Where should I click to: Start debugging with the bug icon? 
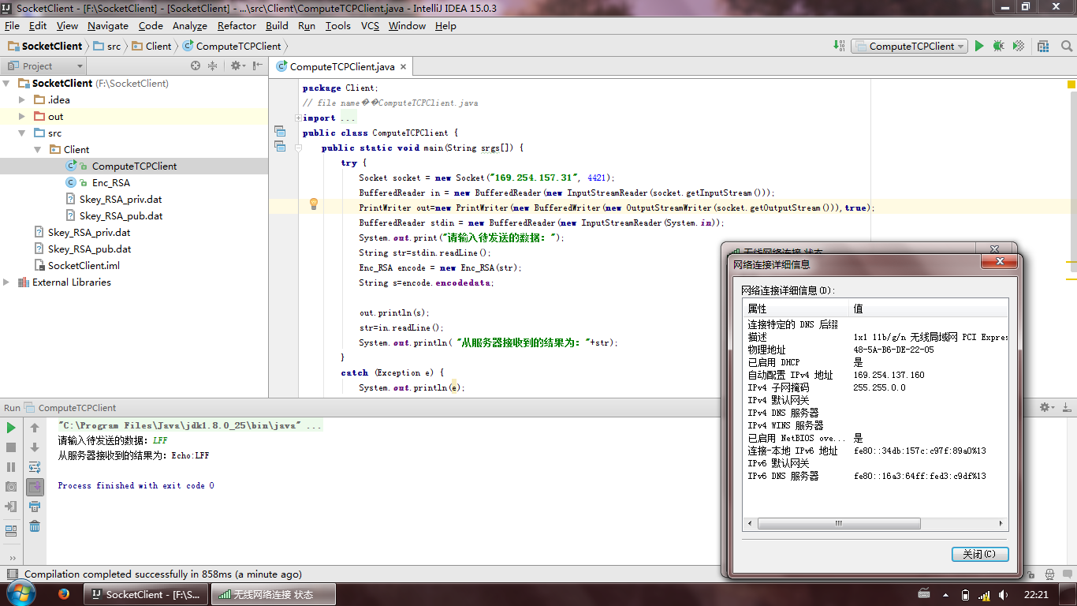click(998, 47)
